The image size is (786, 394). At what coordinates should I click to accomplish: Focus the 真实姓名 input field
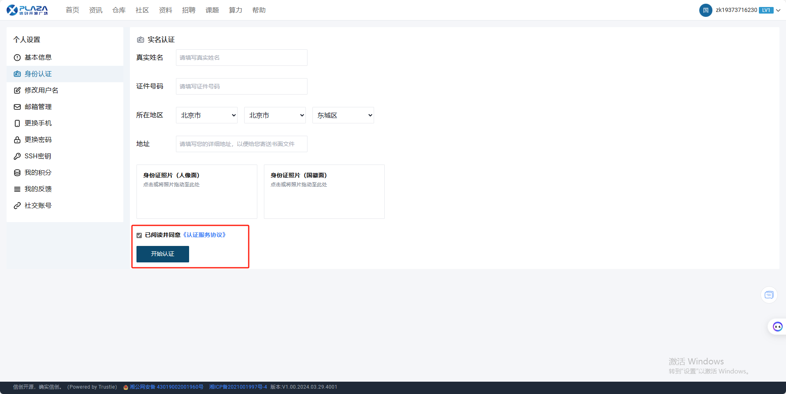[241, 58]
